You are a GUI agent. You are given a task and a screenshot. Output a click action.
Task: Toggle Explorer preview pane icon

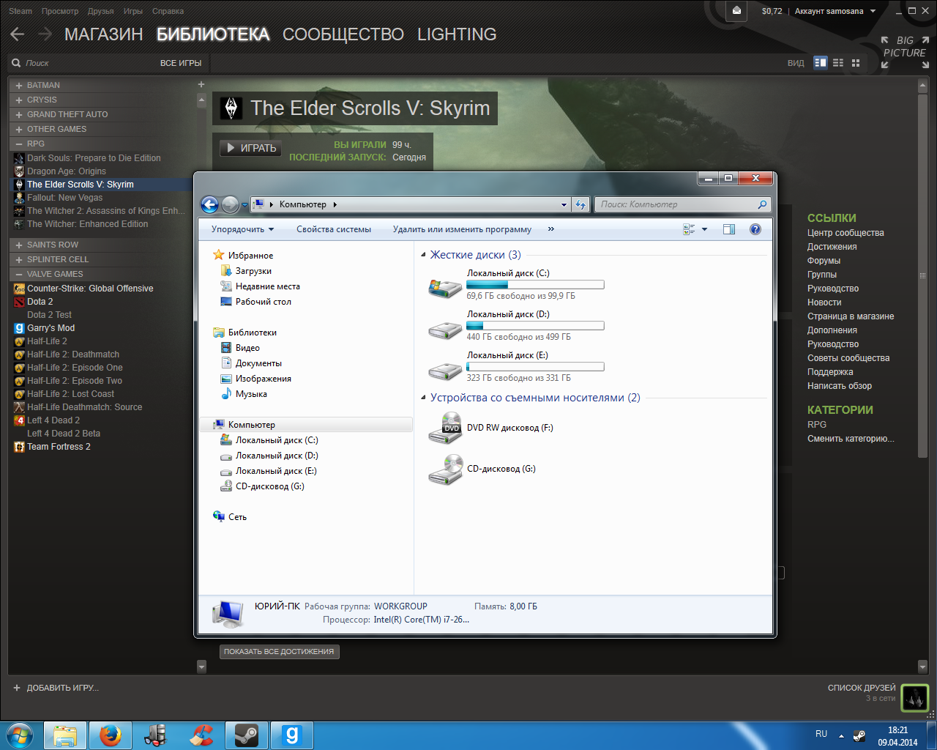click(728, 229)
